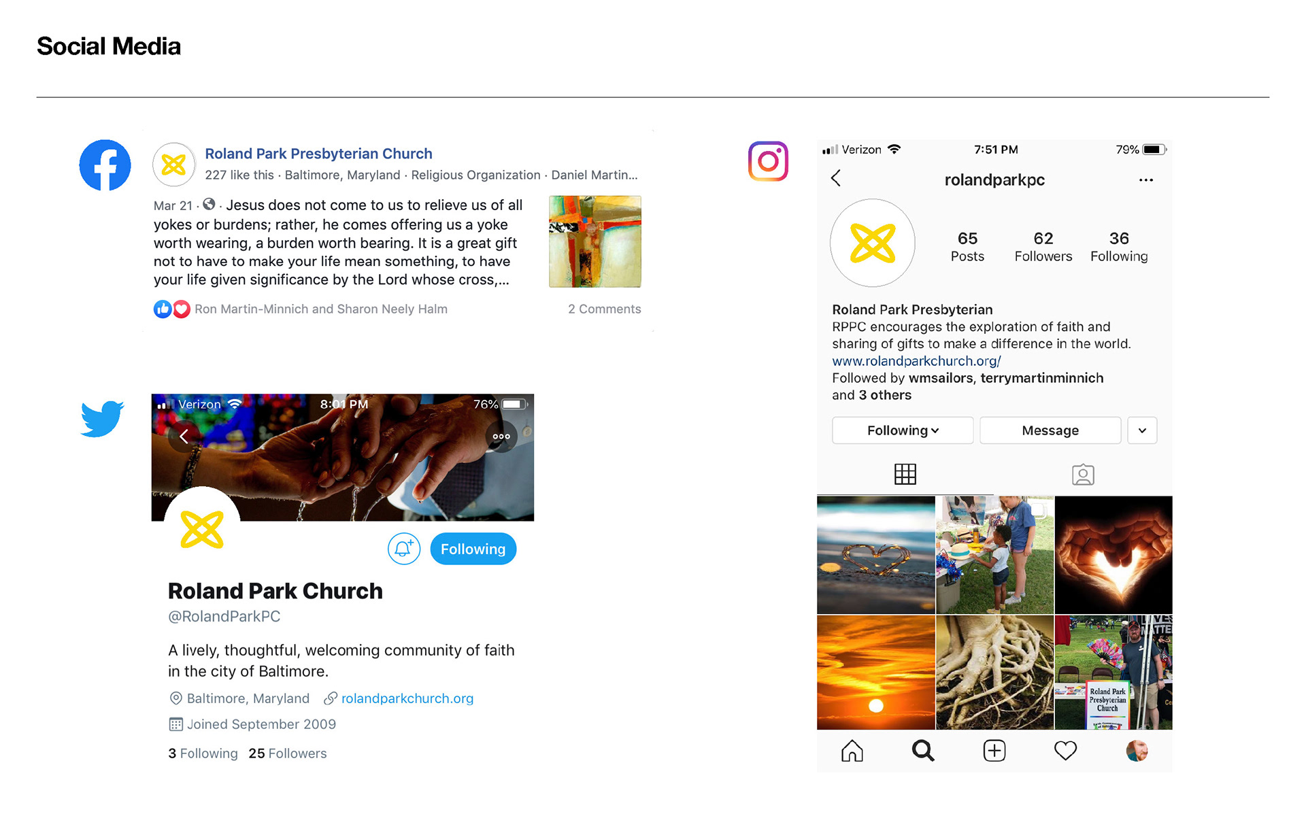Tap the new post plus icon
1306x816 pixels.
994,751
